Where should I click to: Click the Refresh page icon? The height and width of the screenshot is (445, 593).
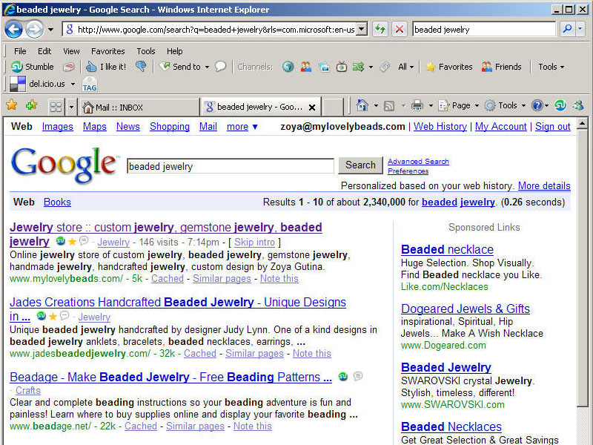(380, 29)
